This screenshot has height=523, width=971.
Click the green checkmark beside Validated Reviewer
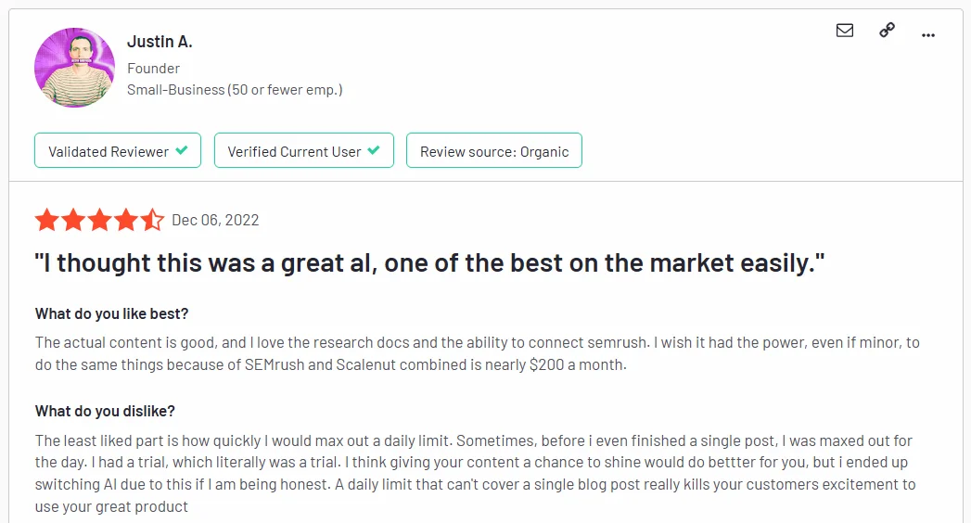182,150
